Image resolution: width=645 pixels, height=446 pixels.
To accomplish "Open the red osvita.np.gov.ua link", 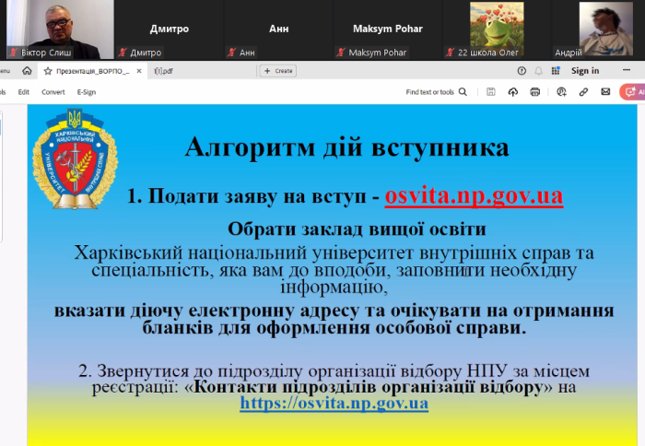I will pyautogui.click(x=474, y=195).
